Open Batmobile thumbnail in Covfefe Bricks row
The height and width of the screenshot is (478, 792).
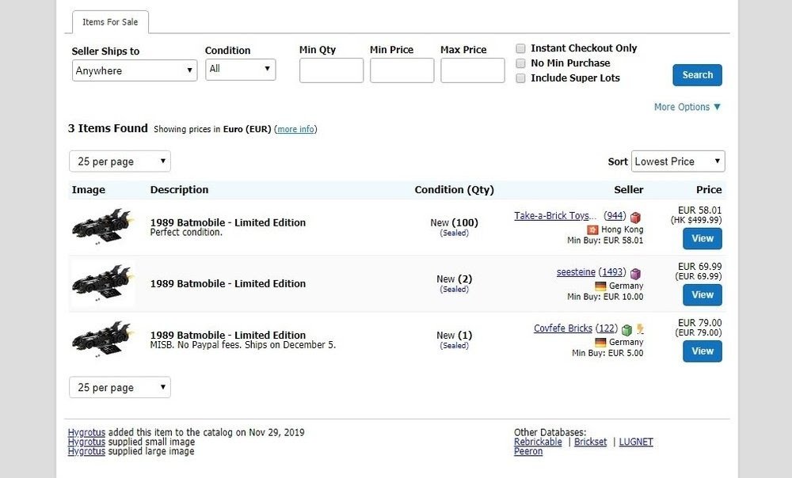click(104, 340)
